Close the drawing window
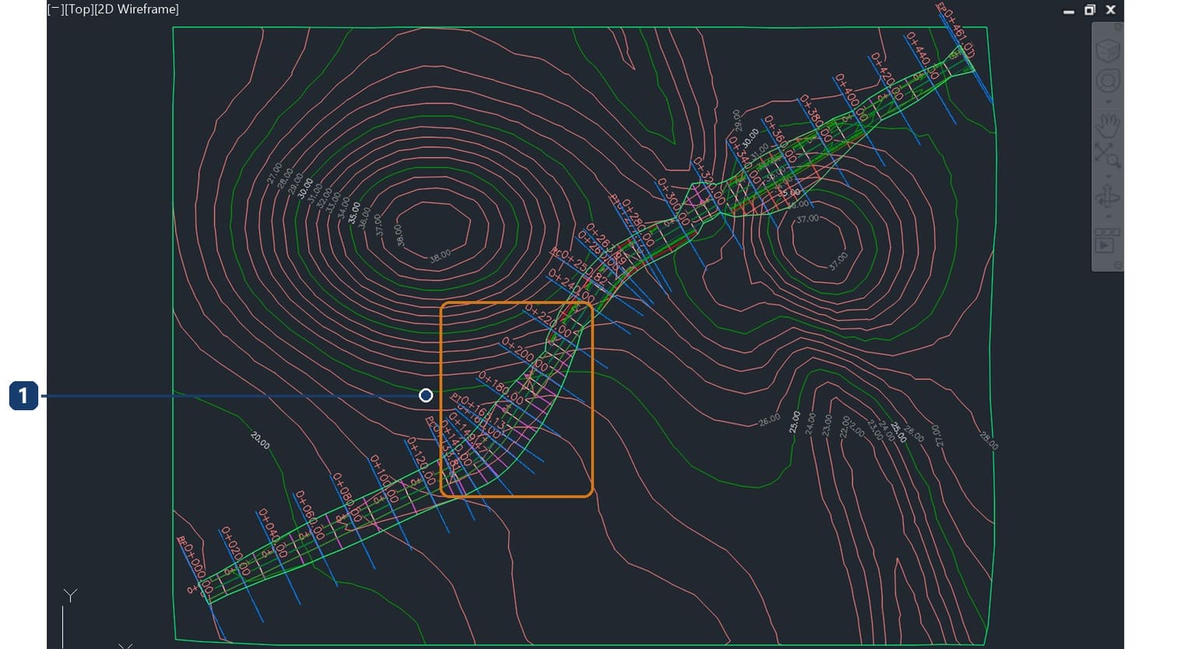The width and height of the screenshot is (1183, 649). click(1111, 10)
